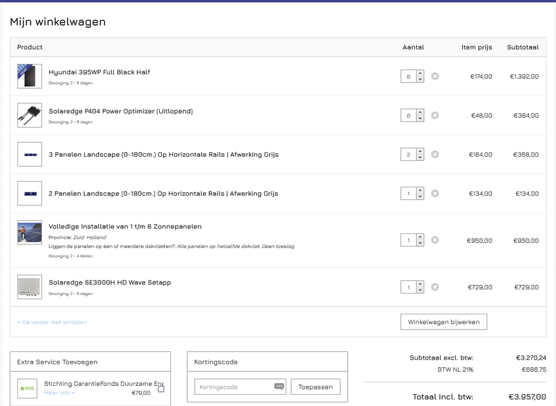Follow the Ga verder met winkelen link
Screen dimensions: 556x406
coord(52,322)
